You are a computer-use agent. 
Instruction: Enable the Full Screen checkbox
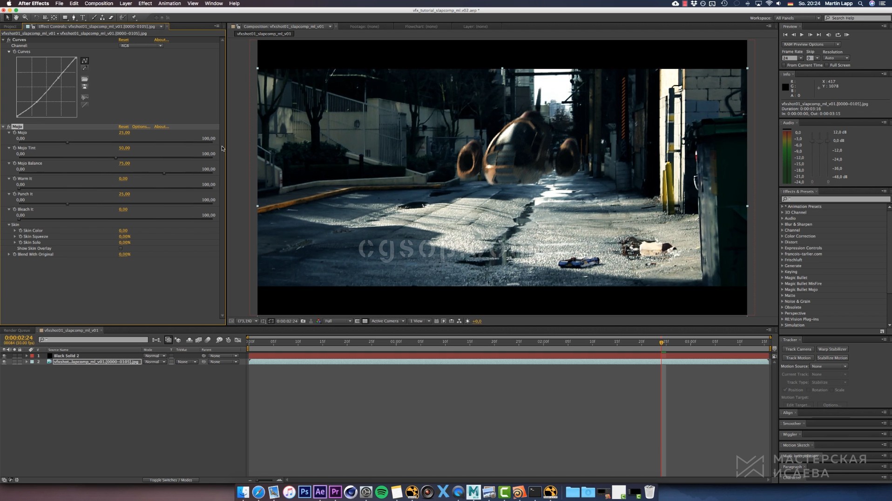click(x=827, y=66)
